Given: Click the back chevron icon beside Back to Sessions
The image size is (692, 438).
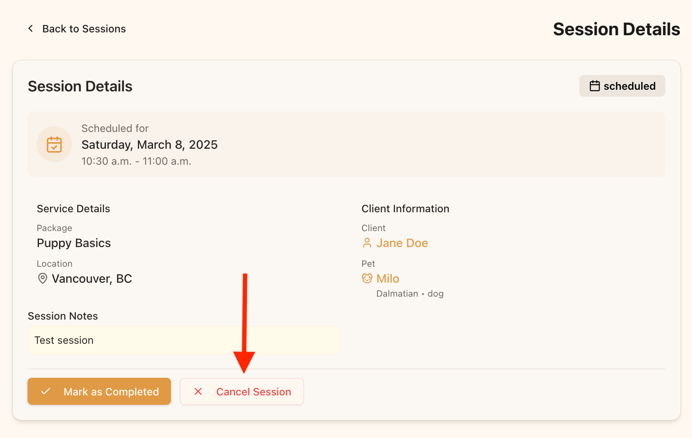Looking at the screenshot, I should 30,28.
